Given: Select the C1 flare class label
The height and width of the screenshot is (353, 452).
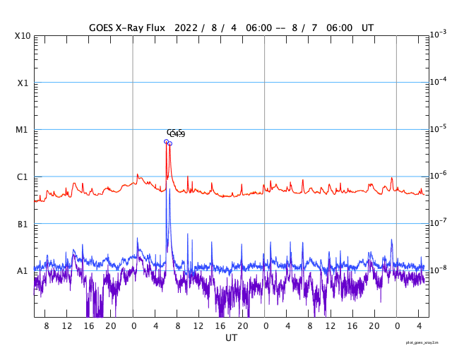Looking at the screenshot, I should (x=23, y=176).
